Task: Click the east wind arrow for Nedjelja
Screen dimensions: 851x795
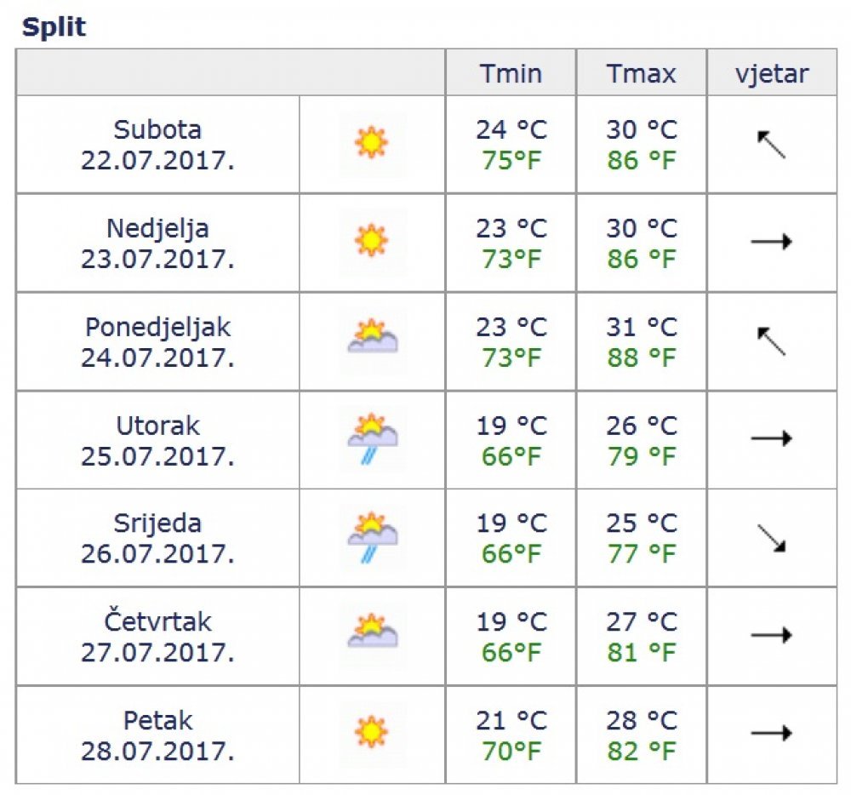Action: (x=771, y=242)
